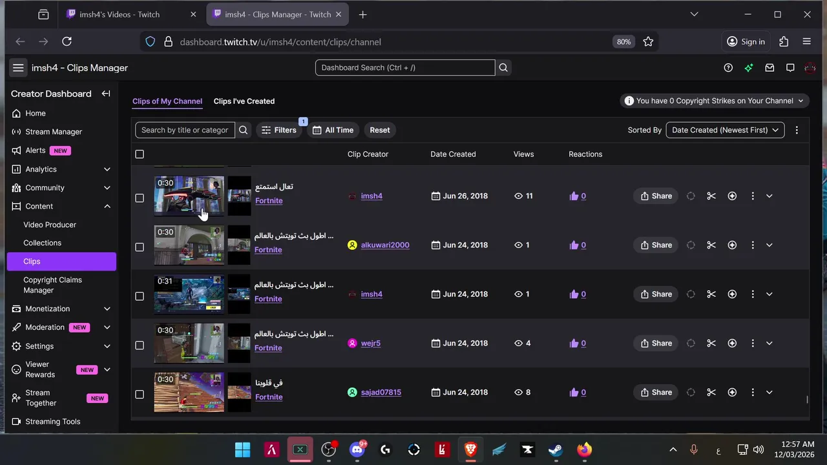Share the alkuwari2000 clip

656,245
